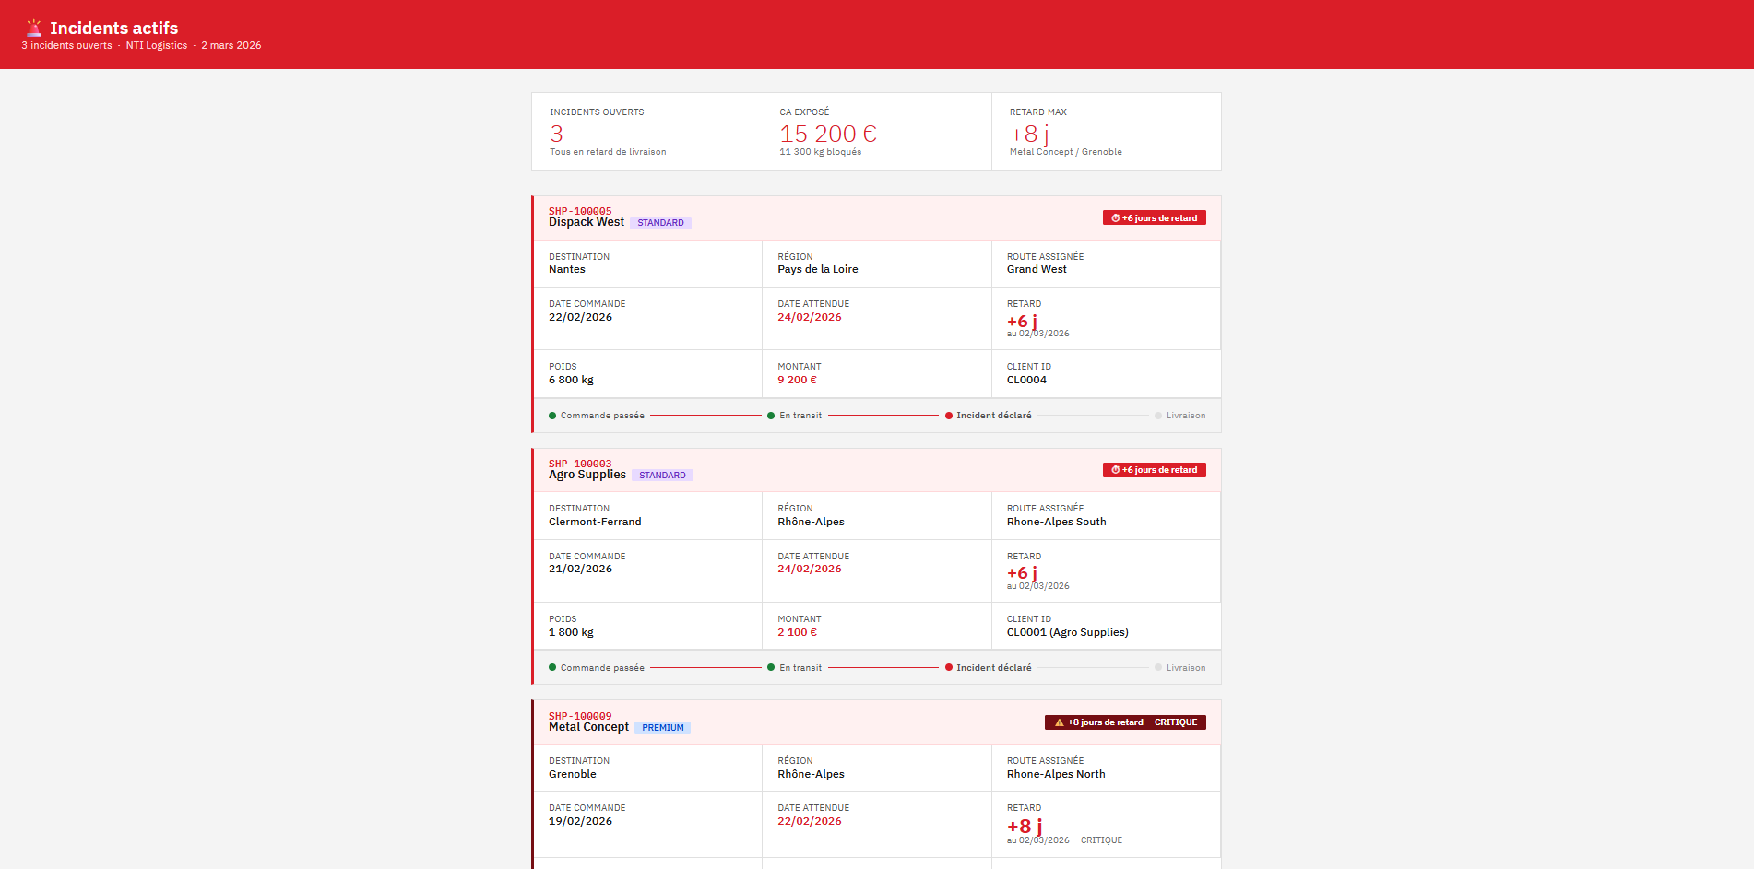This screenshot has height=869, width=1754.
Task: Open the 'Incidents actifs' header title
Action: (114, 28)
